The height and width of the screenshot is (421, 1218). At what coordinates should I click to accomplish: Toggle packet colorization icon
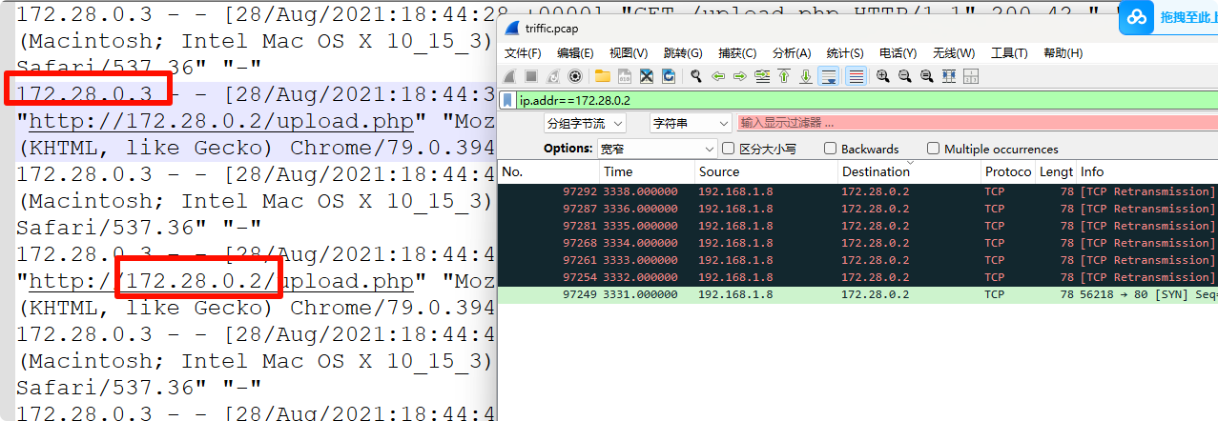point(856,76)
